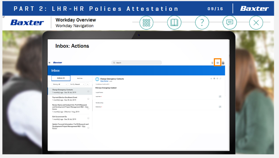Screen dimensions: 279x158
Task: Click the Inbox banner title
Action: pyautogui.click(x=56, y=71)
